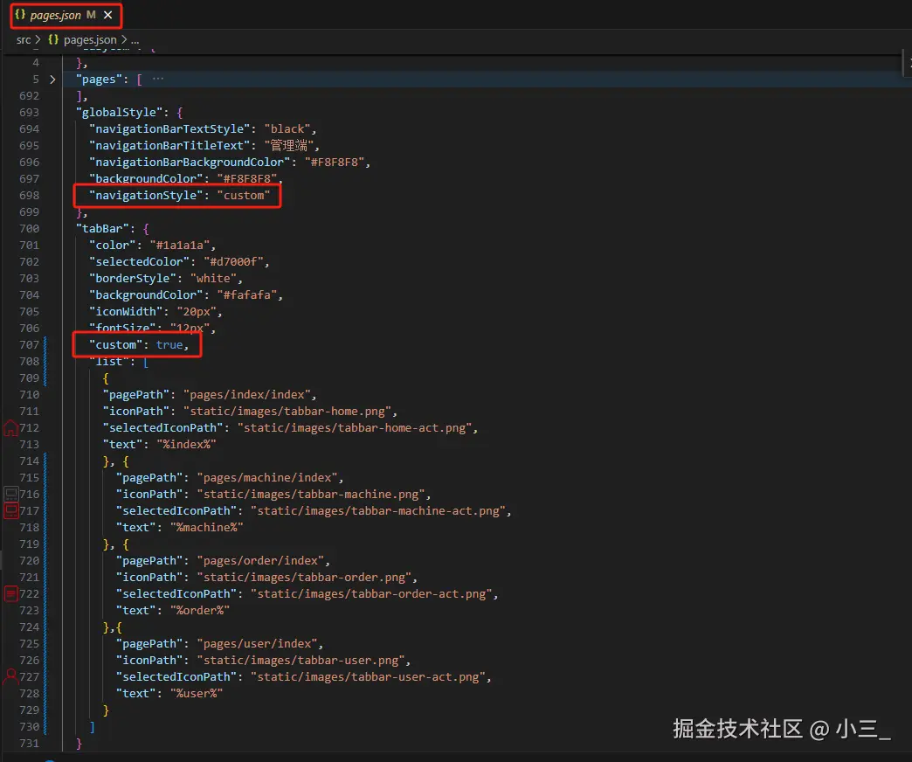Click the JSON braces icon in the breadcrumb

53,39
